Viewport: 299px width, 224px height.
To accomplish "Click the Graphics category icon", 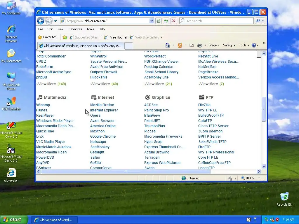I will pyautogui.click(x=147, y=97).
